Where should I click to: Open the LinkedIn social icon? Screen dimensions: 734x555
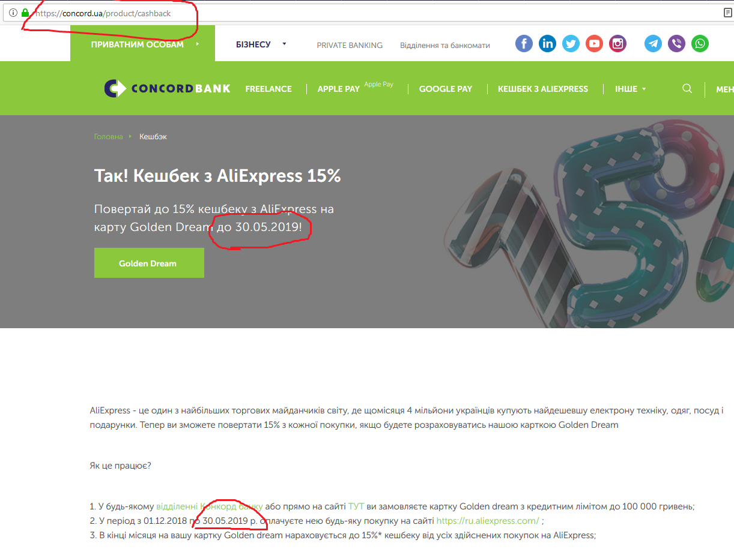tap(547, 43)
